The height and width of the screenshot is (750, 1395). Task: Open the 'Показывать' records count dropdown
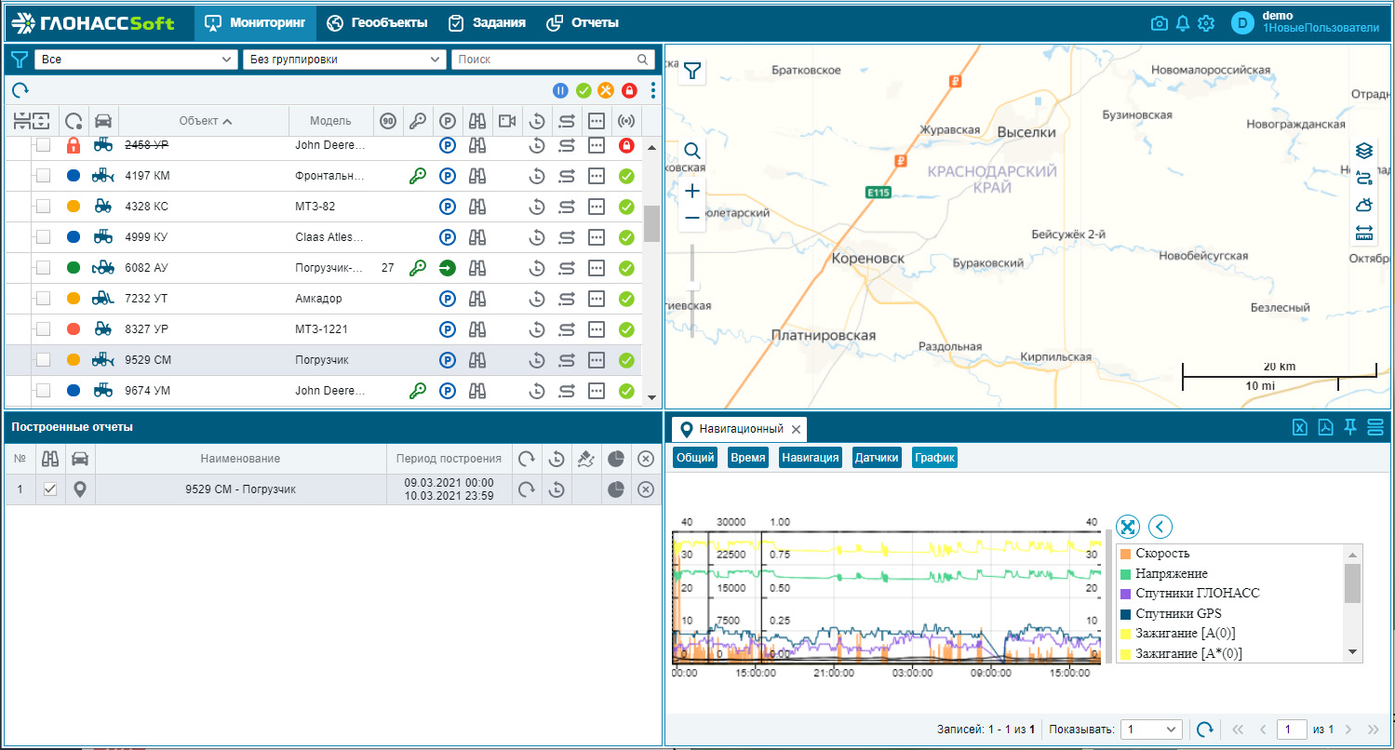click(1152, 730)
